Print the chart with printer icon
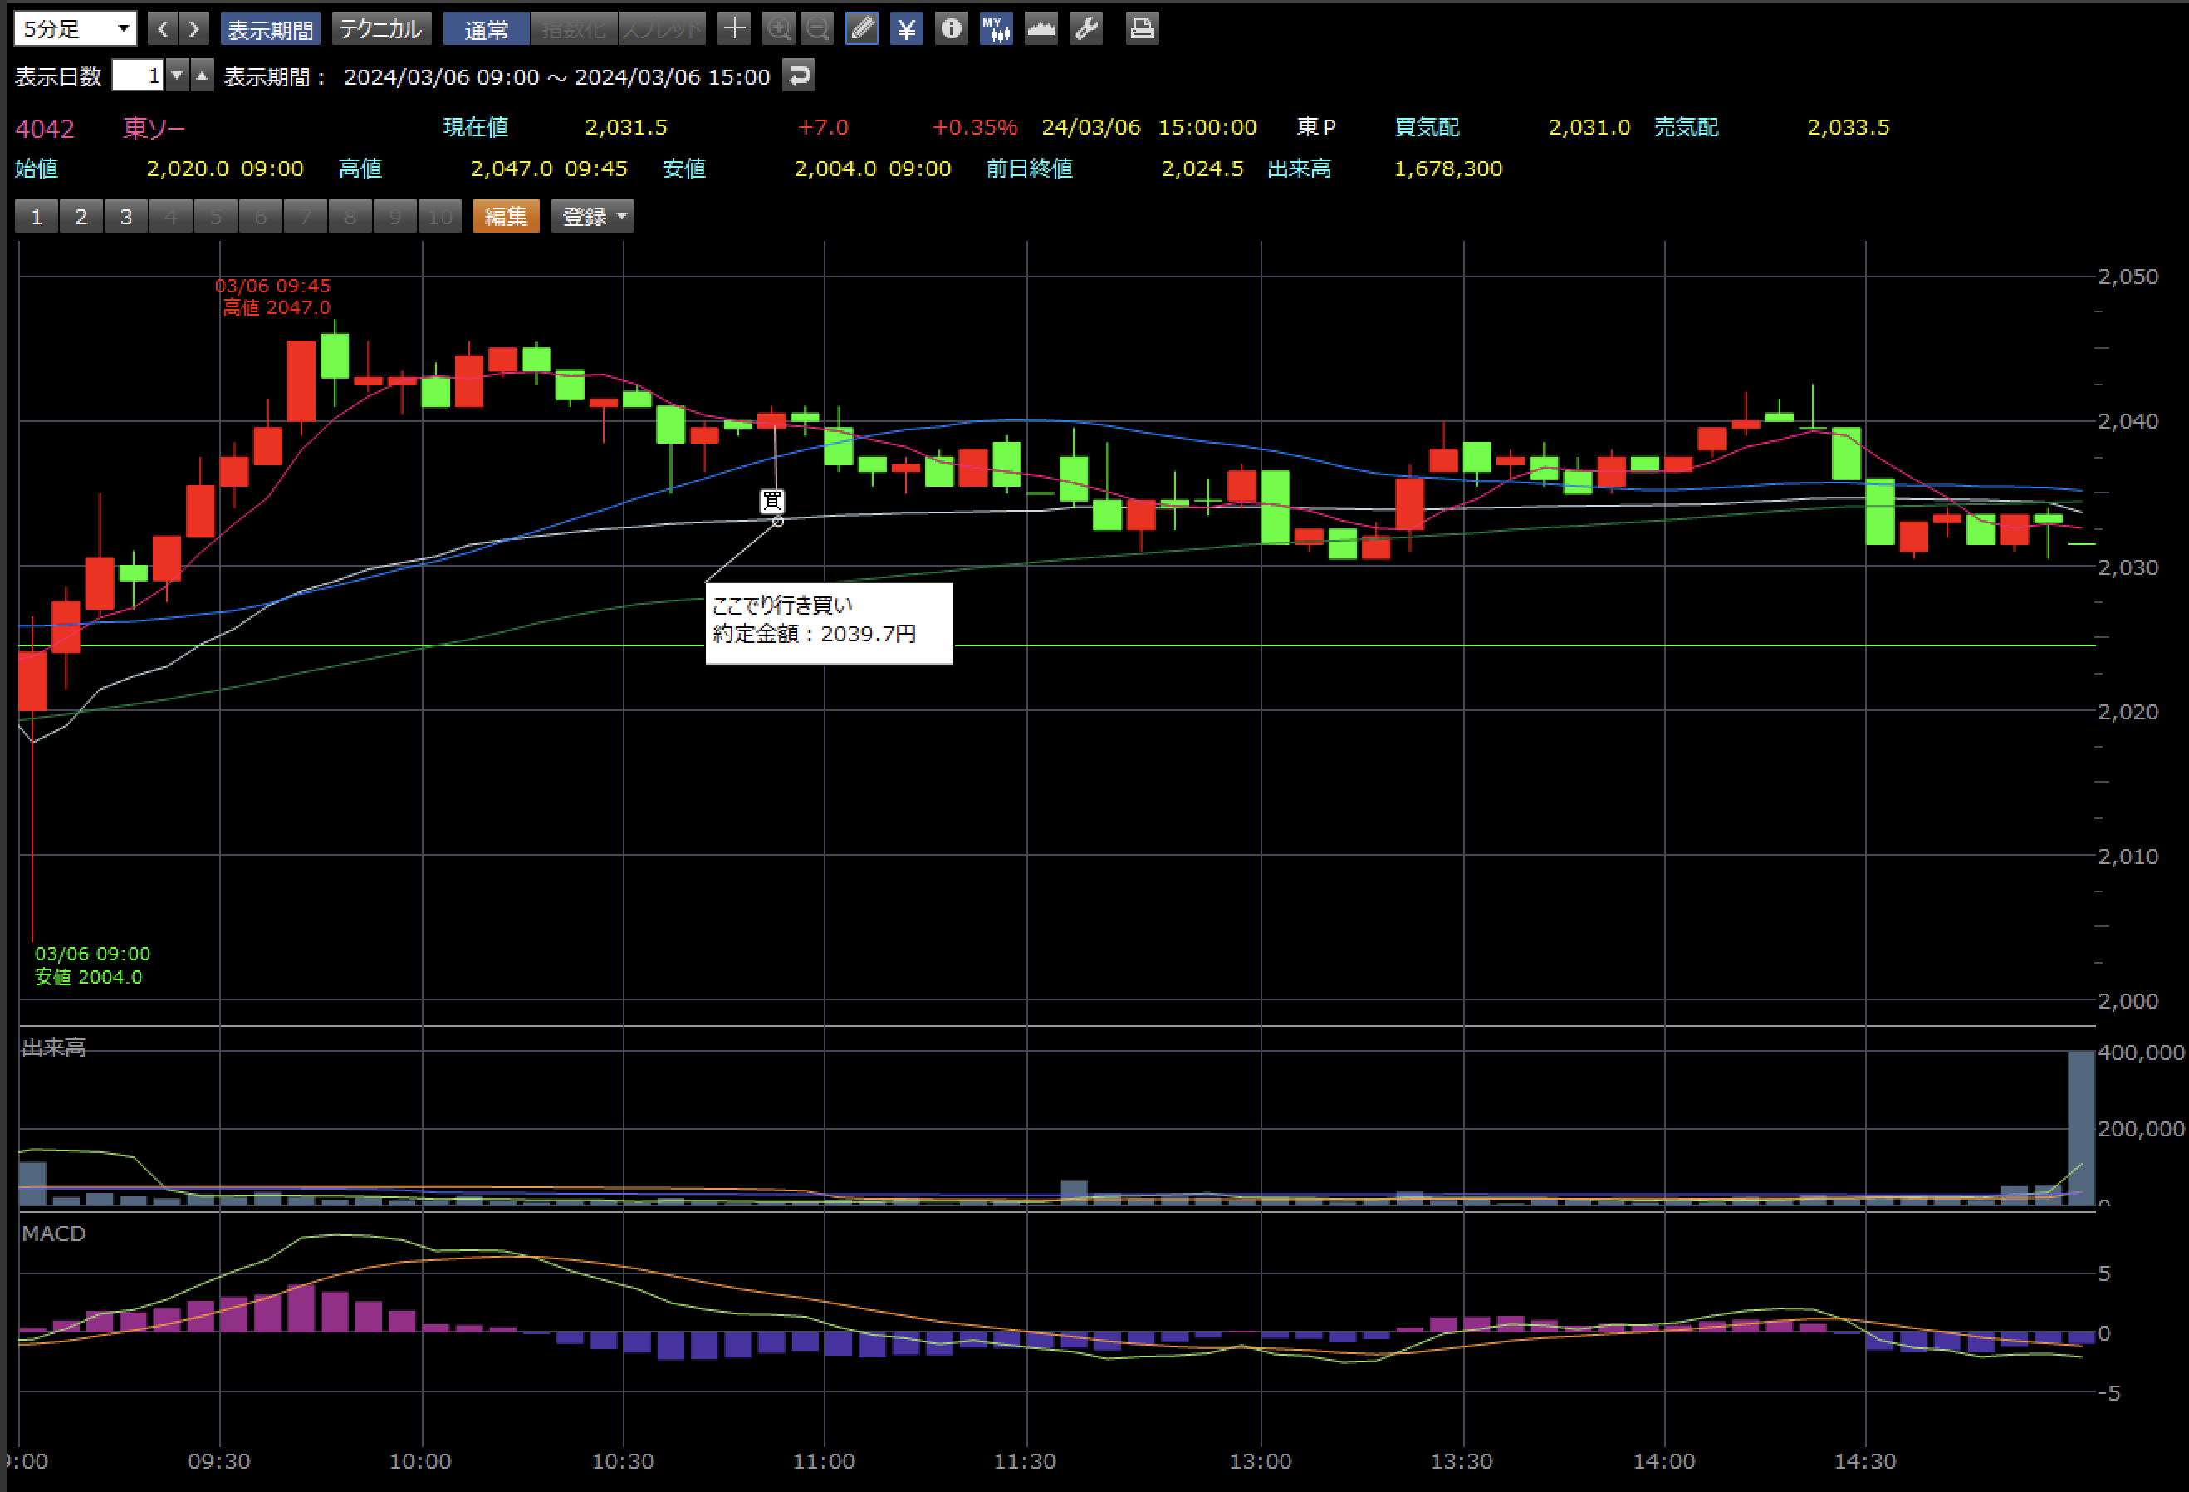The height and width of the screenshot is (1492, 2189). pos(1142,28)
